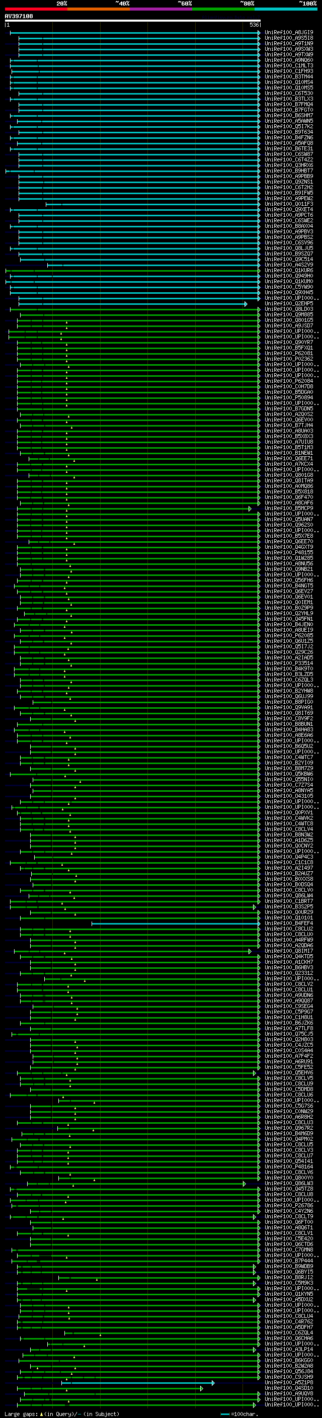Click the orange ~40% identity legend bar
Screen dimensions: 322x1418
point(99,9)
